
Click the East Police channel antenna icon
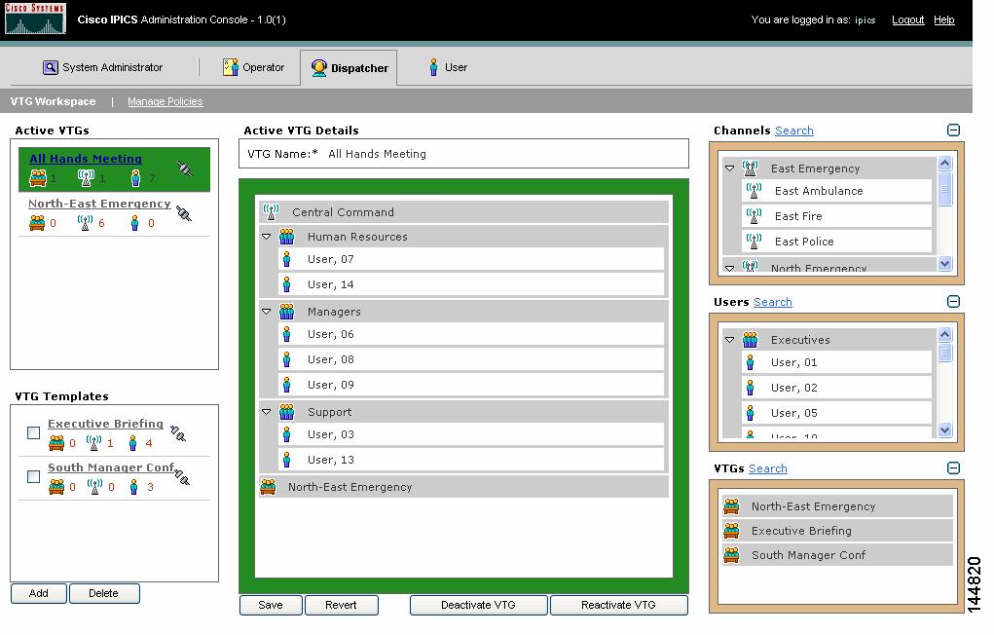754,242
